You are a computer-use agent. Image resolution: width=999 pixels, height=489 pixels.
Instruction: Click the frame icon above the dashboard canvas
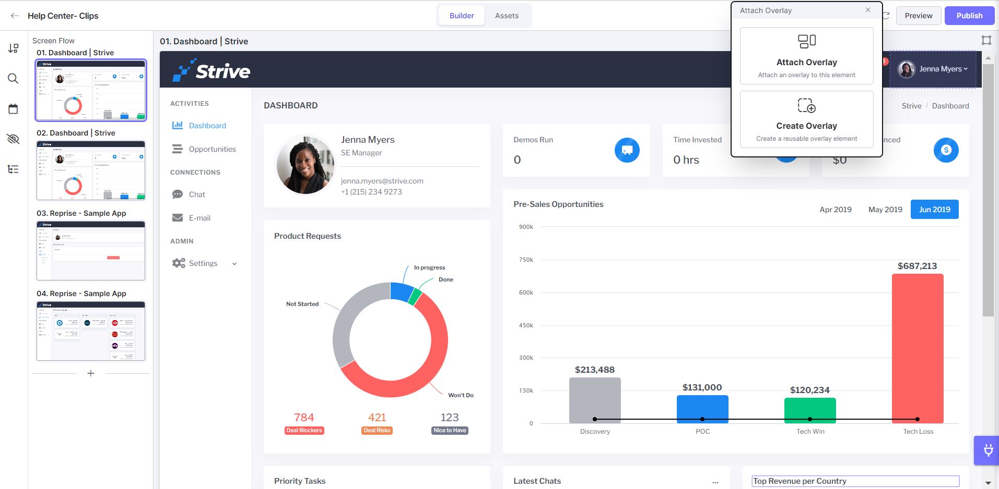click(986, 40)
